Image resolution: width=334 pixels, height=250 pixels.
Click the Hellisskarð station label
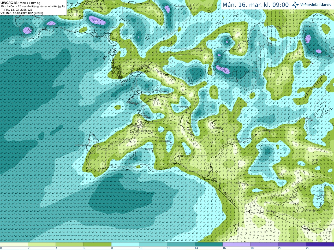point(165,141)
